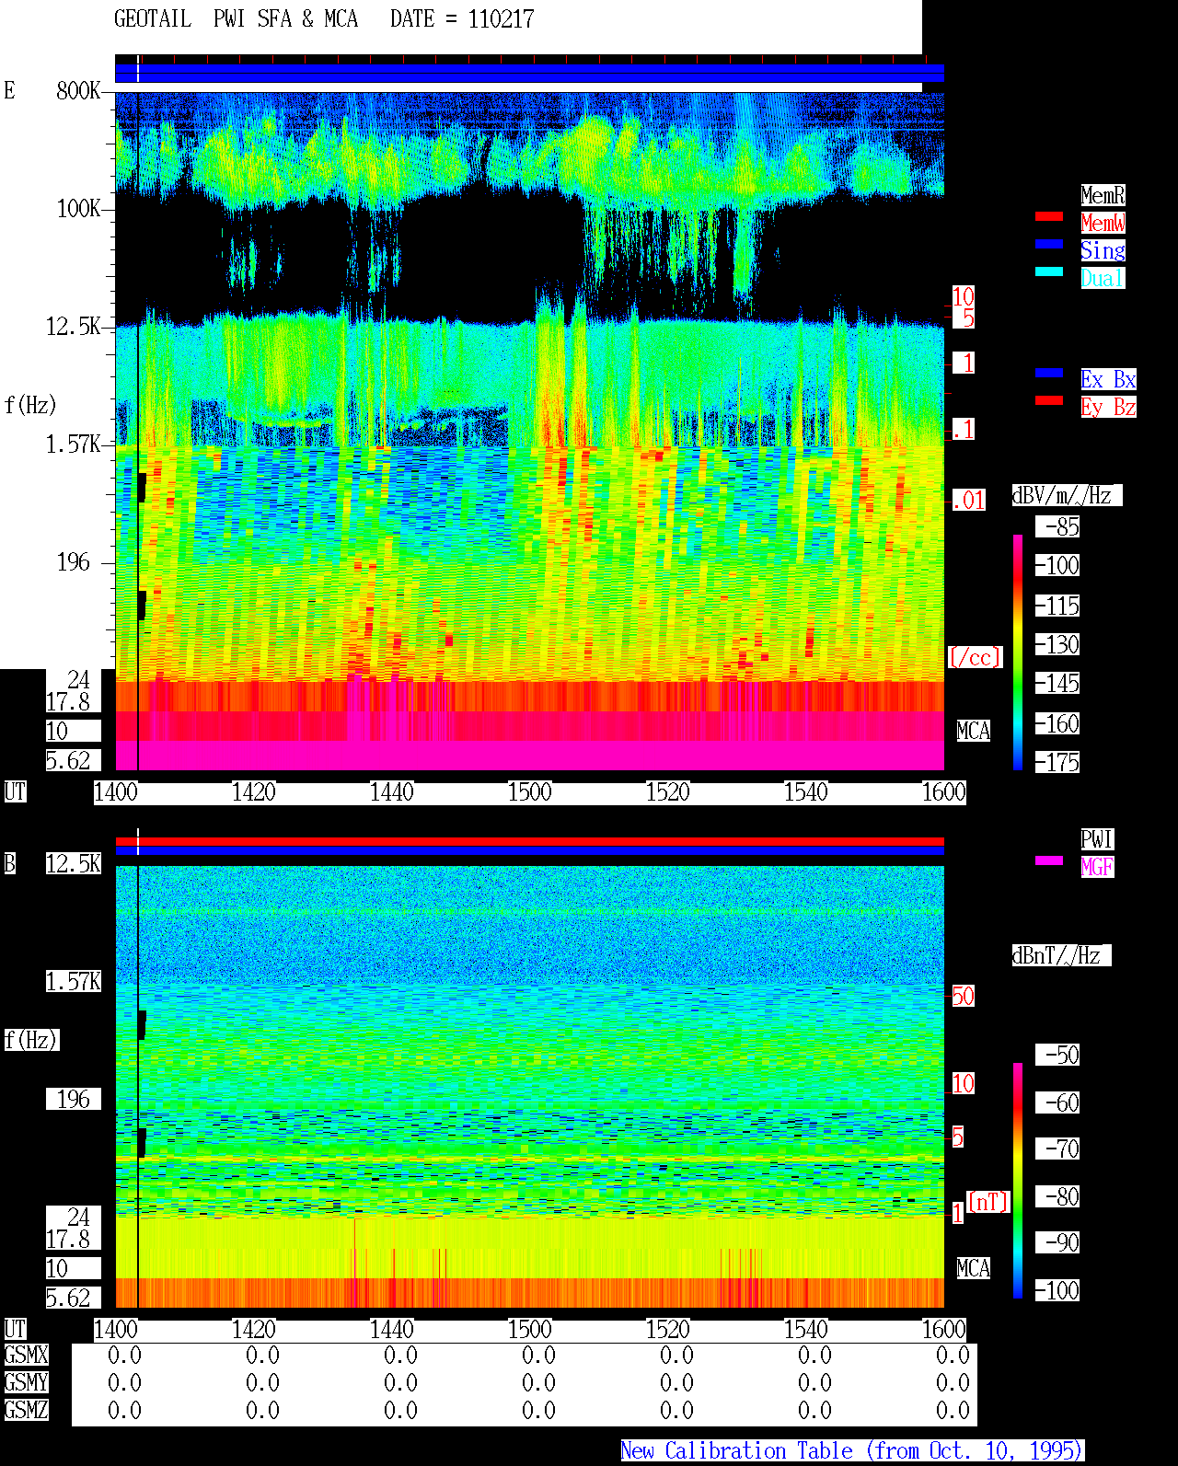Click the GSMX row label

(x=26, y=1355)
